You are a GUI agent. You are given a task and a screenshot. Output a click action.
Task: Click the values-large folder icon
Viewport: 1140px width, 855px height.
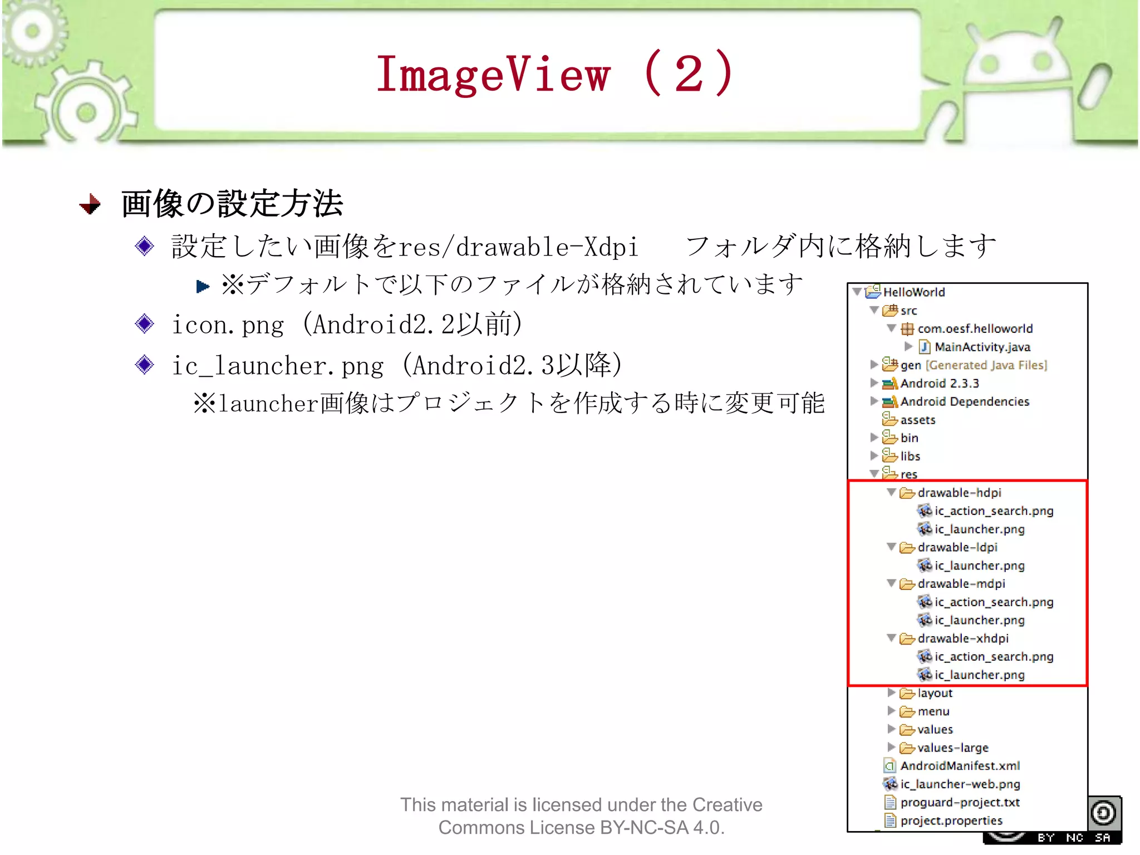(x=907, y=748)
